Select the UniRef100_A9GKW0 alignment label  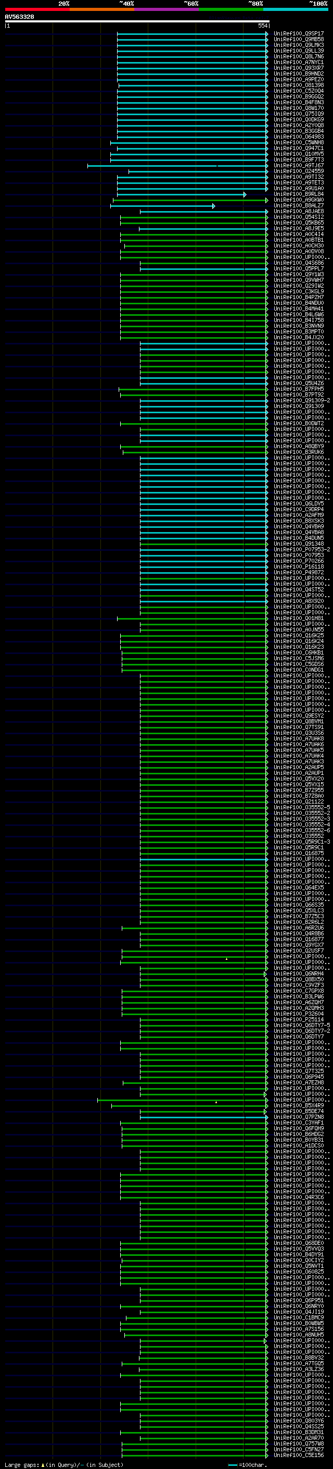coord(299,200)
